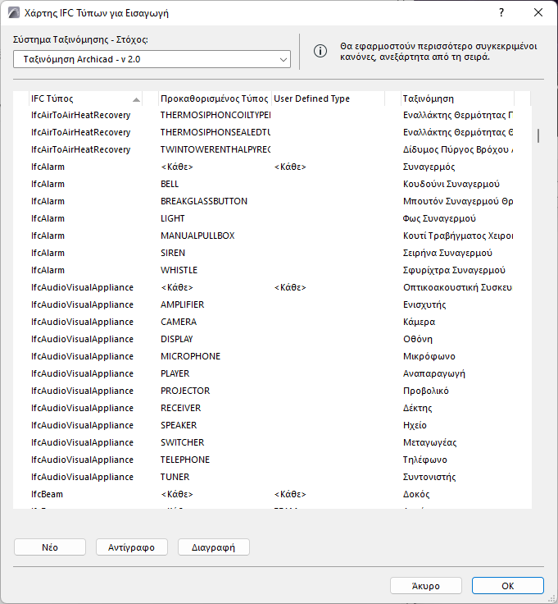Click the vertical scrollbar thumb of the list
This screenshot has width=558, height=604.
538,135
